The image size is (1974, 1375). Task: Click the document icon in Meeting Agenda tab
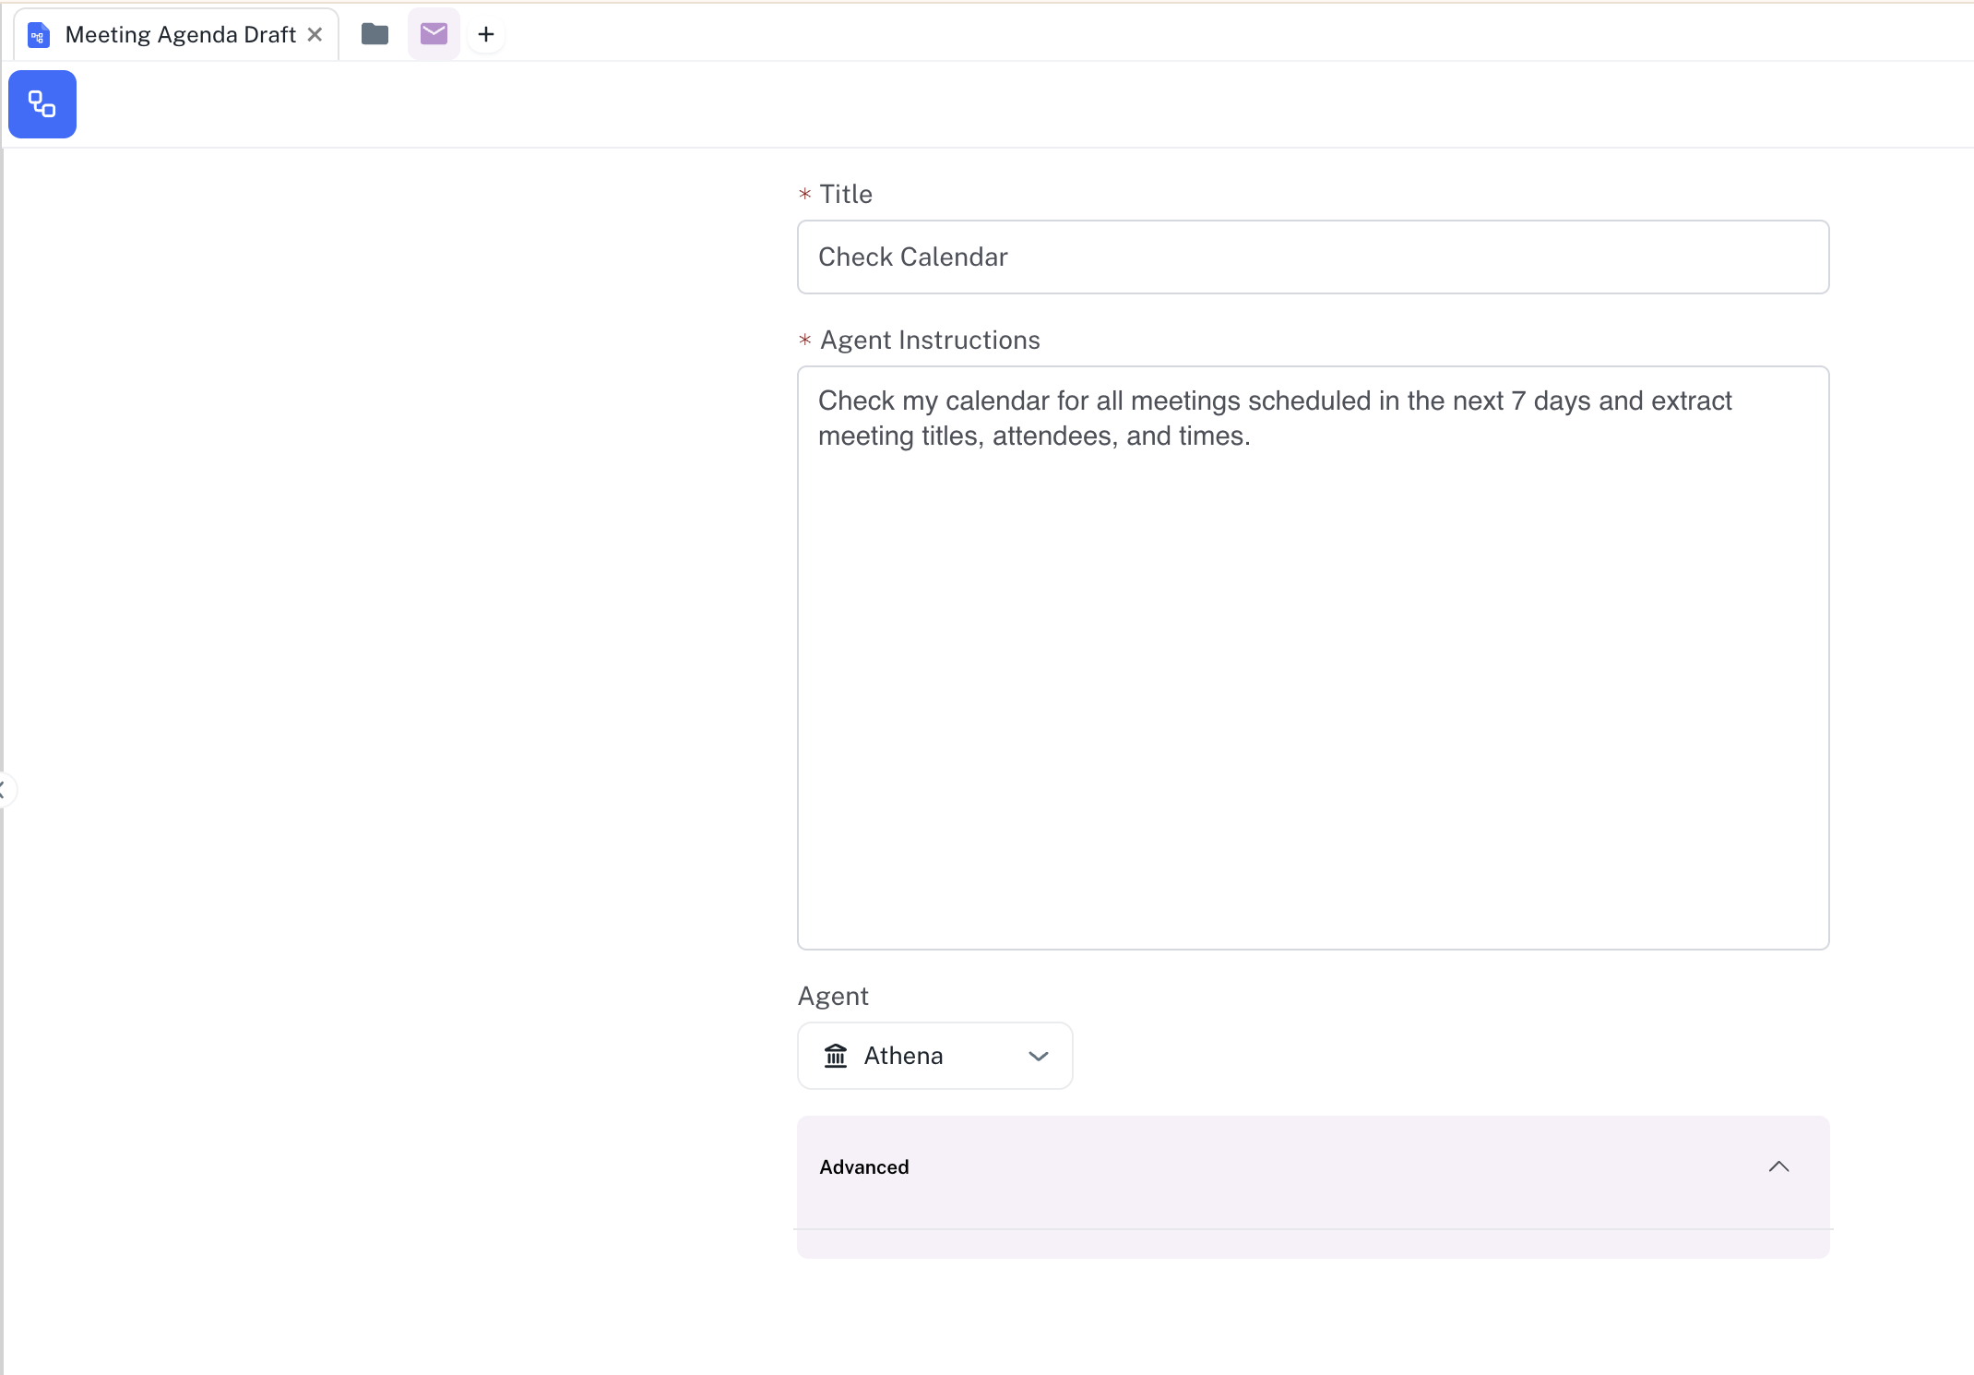tap(38, 35)
